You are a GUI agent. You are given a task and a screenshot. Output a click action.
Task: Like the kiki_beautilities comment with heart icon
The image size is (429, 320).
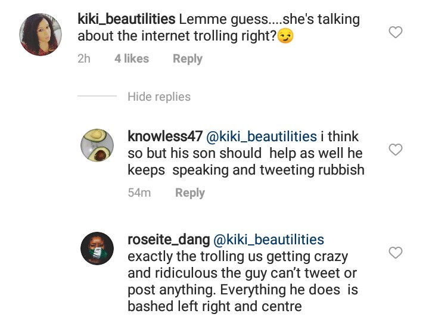point(396,32)
